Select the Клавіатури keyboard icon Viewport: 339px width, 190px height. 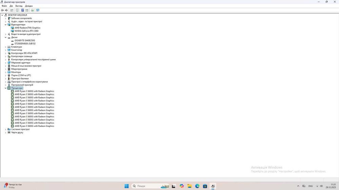(x=9, y=47)
